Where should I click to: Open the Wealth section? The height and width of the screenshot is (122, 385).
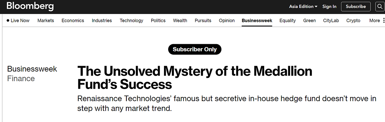pyautogui.click(x=180, y=21)
